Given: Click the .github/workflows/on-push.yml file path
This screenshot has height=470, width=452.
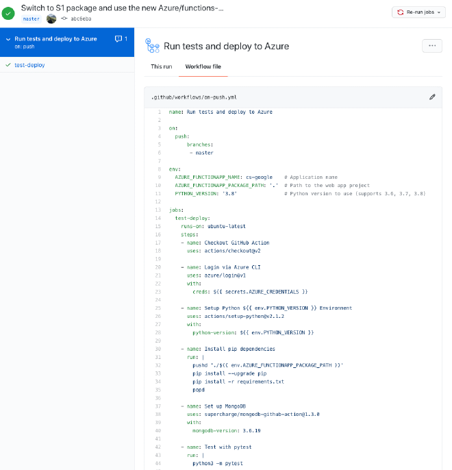Looking at the screenshot, I should coord(194,97).
